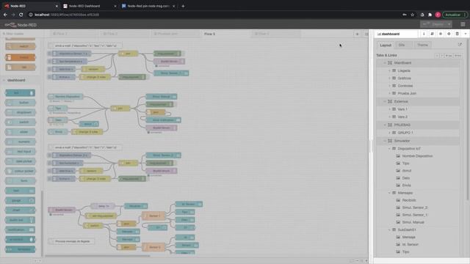Open the Deploy options dropdown arrow
Viewport: 470px width, 264px height.
click(x=449, y=24)
